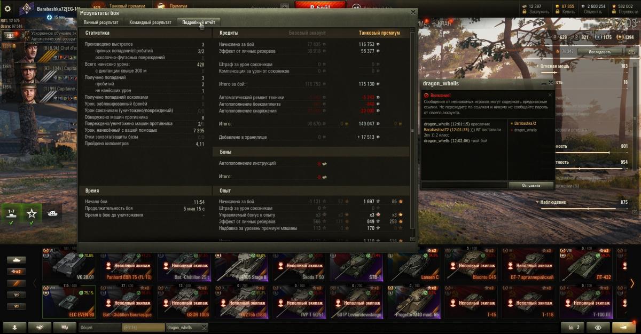641x334 pixels.
Task: Type message in chat input field
Action: [464, 185]
